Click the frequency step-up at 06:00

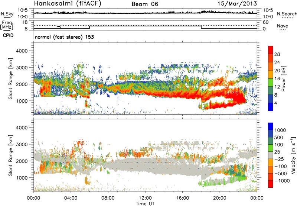[89, 27]
